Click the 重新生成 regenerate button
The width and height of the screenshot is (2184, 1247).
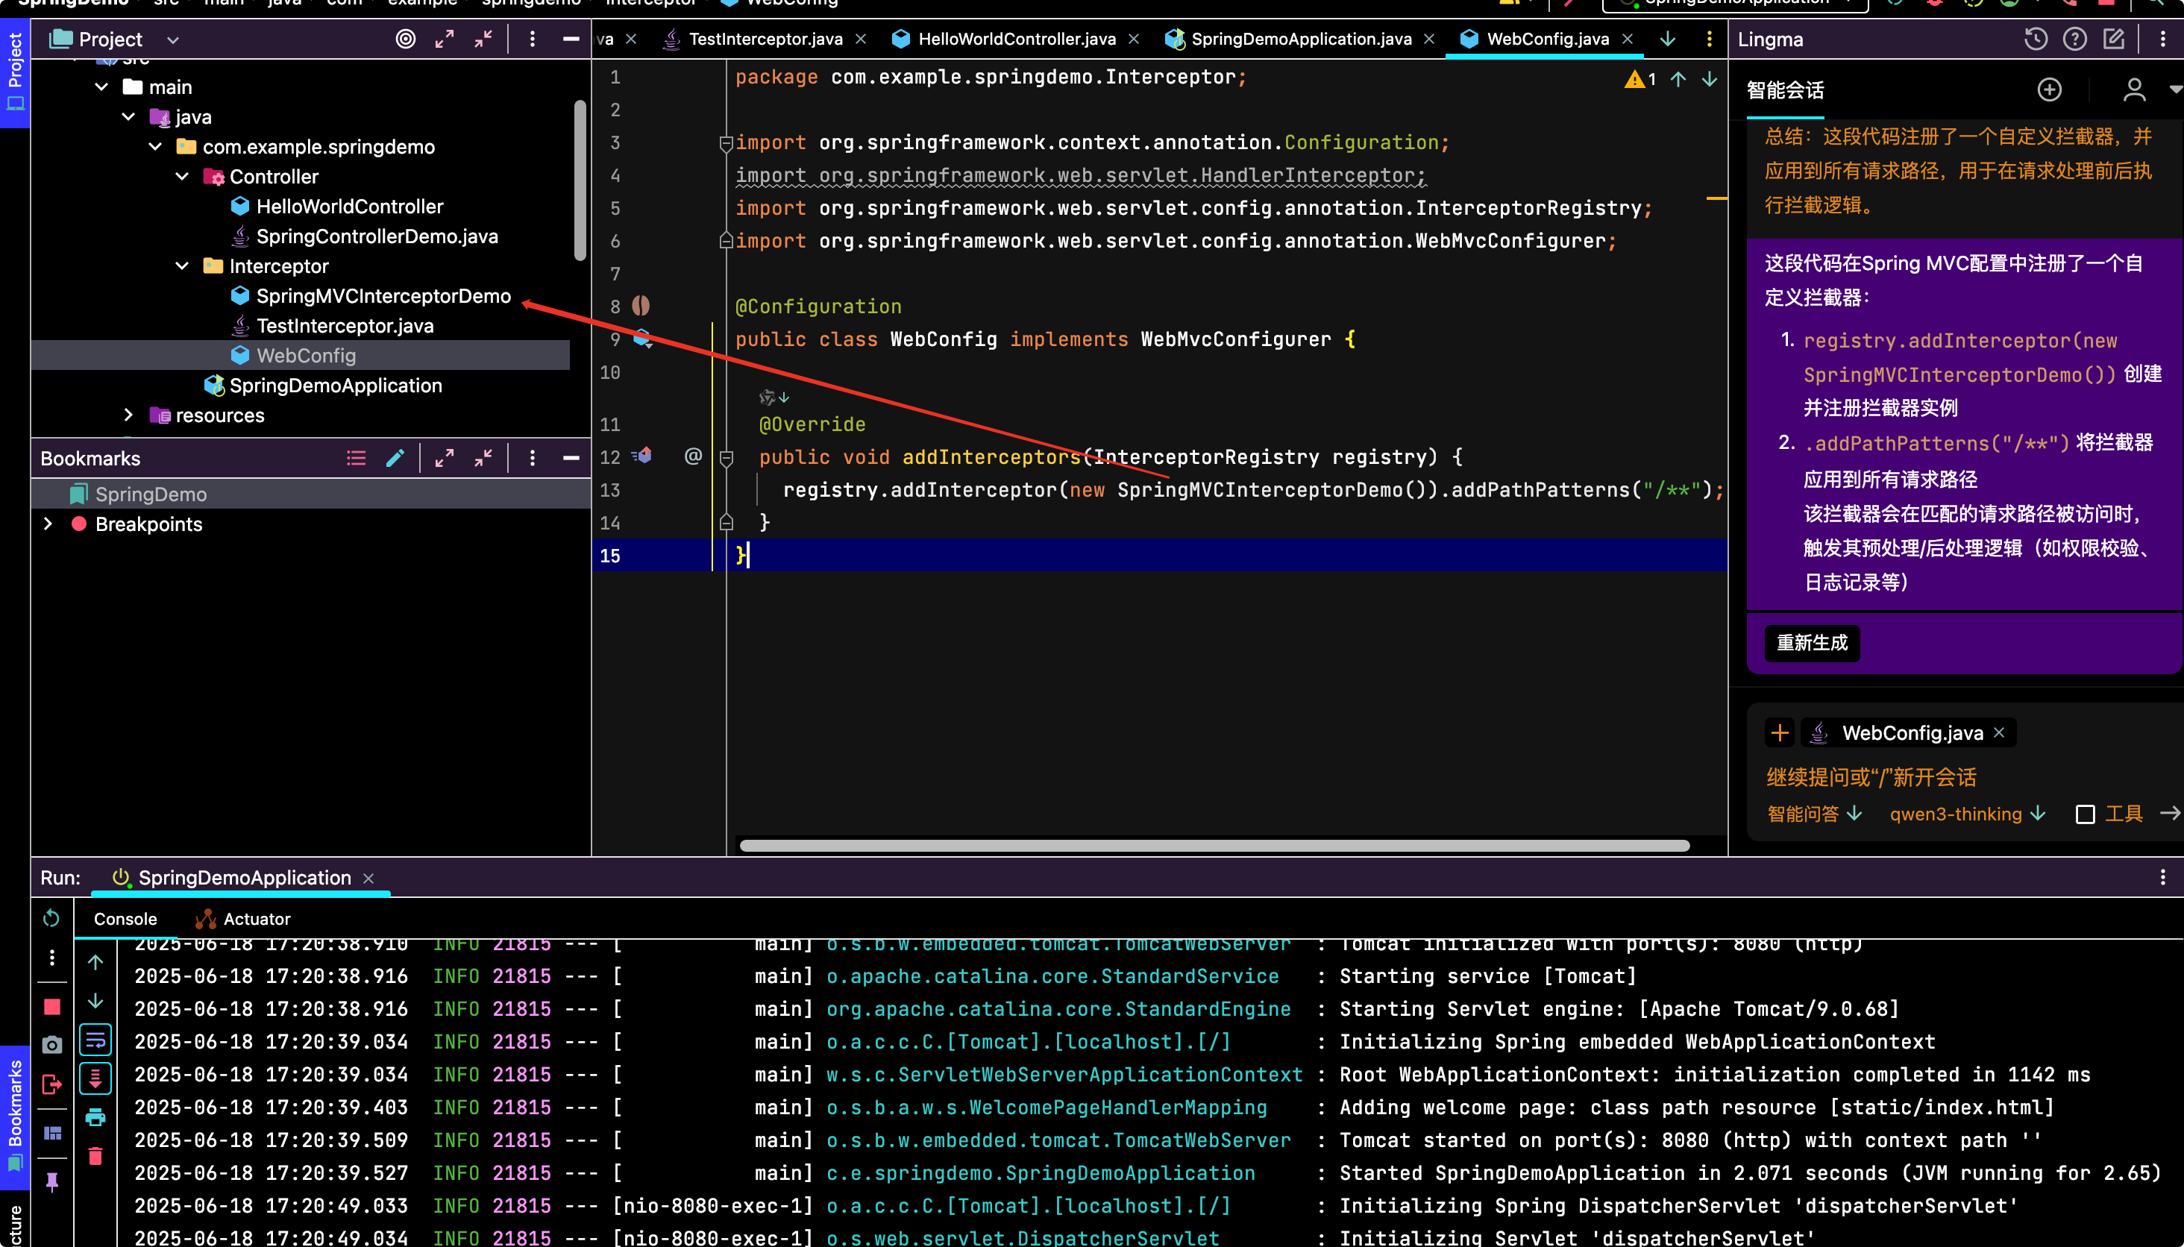click(x=1812, y=643)
